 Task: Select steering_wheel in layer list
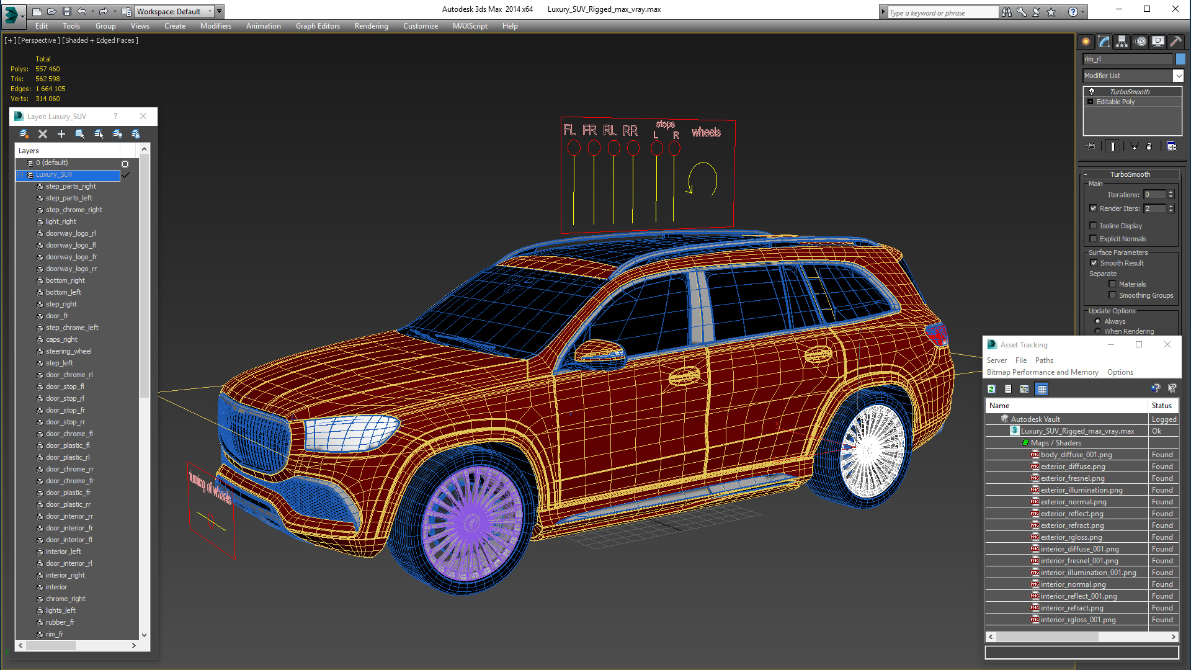68,351
